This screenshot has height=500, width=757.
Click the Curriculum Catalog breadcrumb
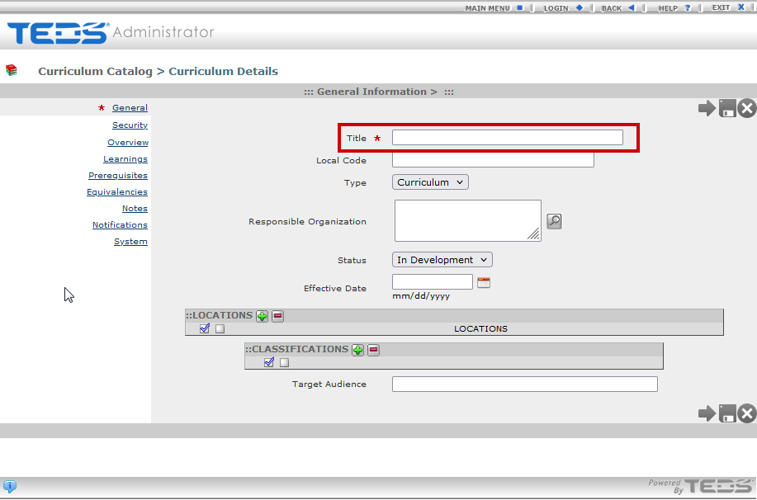(95, 72)
